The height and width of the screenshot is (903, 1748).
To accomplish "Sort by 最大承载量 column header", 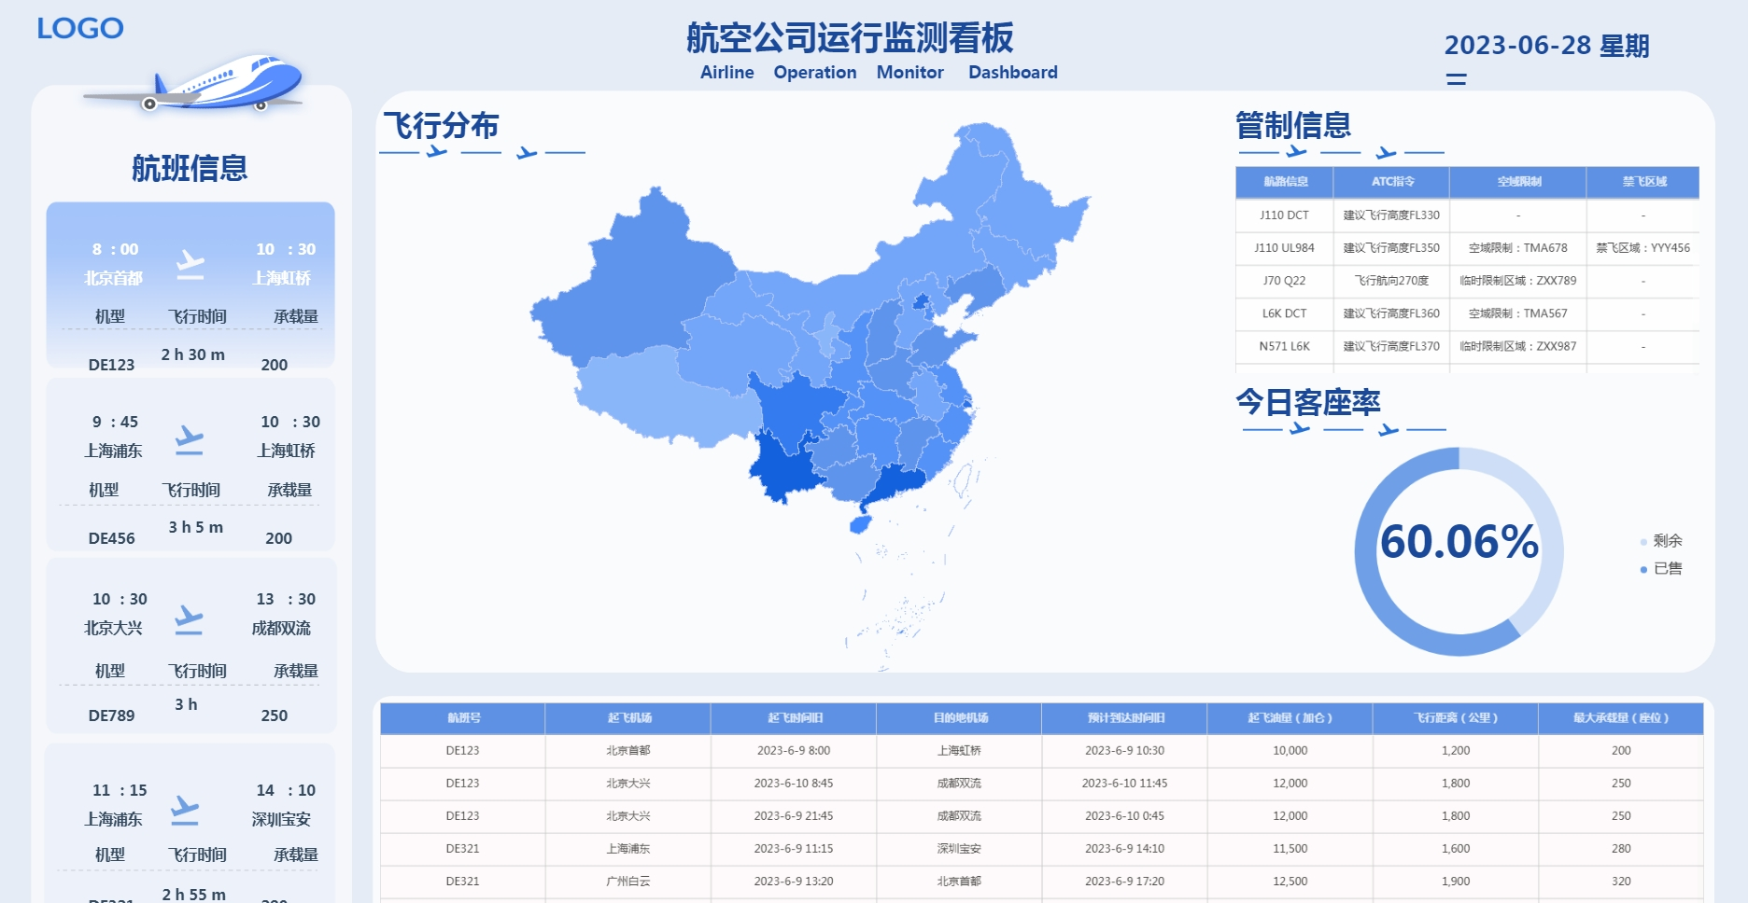I will tap(1620, 718).
